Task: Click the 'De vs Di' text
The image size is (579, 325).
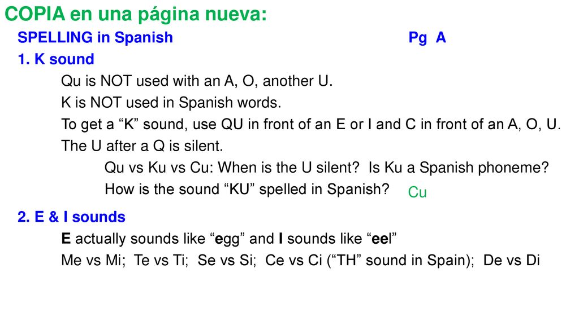Action: tap(511, 261)
